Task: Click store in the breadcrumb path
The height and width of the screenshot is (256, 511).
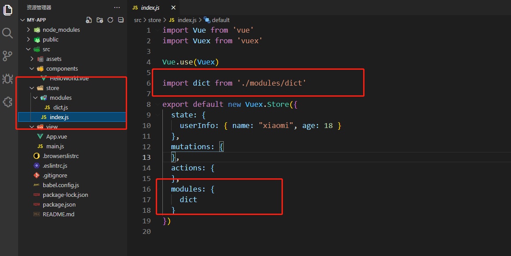Action: coord(154,20)
